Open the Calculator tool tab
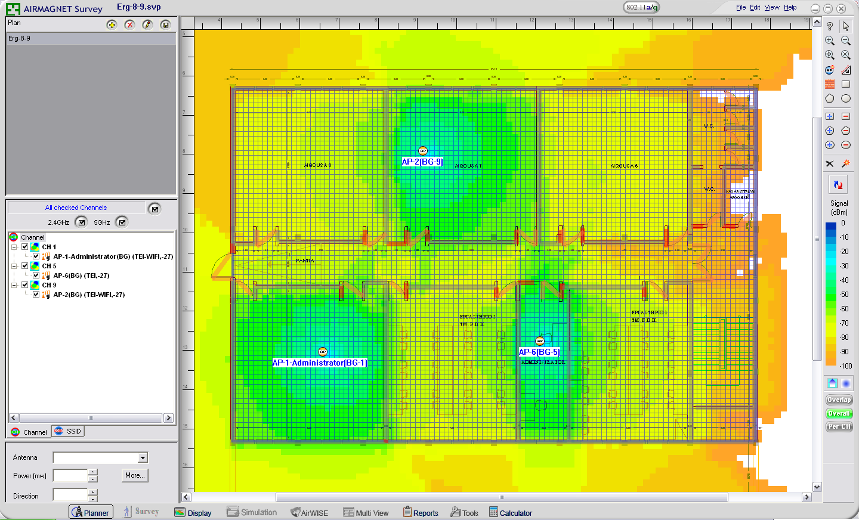This screenshot has width=859, height=520. [511, 512]
